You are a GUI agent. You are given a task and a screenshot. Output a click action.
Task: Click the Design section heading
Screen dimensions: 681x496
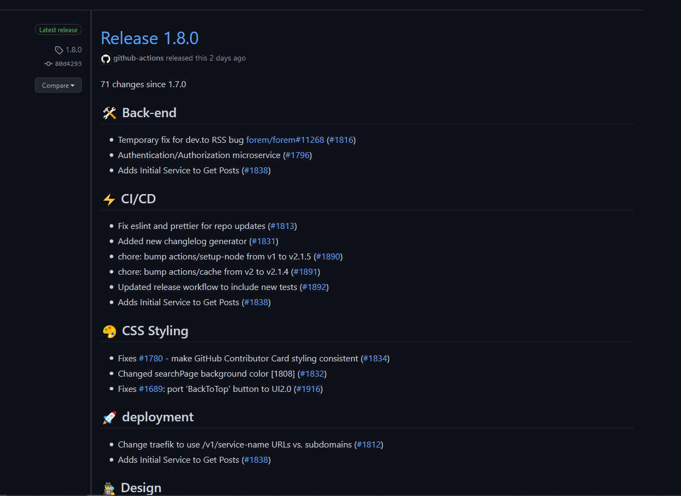pyautogui.click(x=141, y=488)
